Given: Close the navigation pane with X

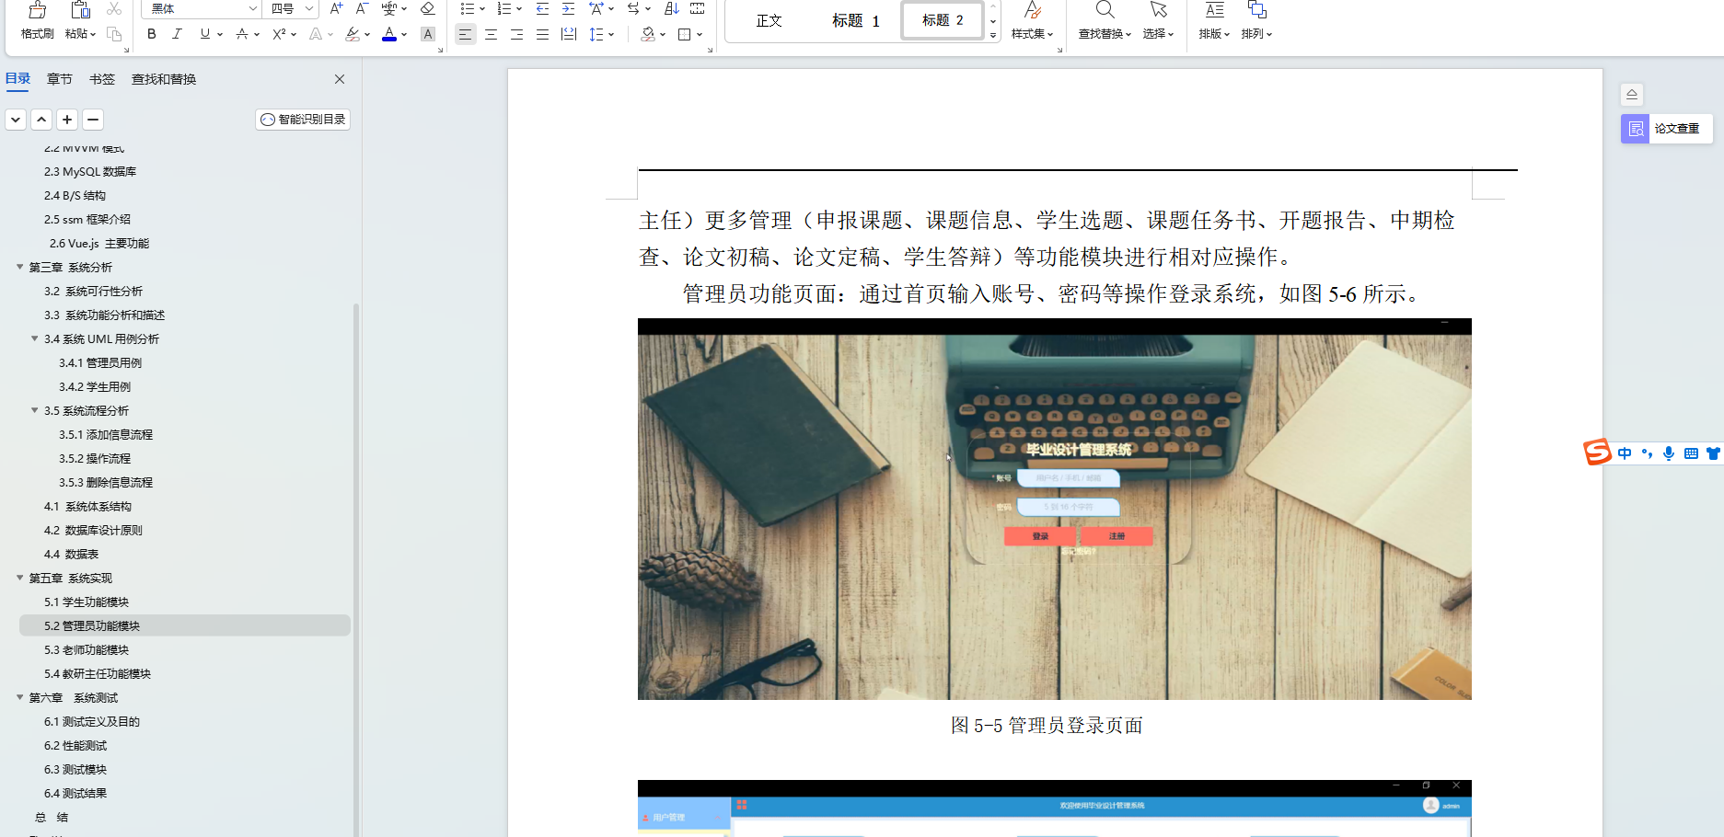Looking at the screenshot, I should [x=340, y=79].
